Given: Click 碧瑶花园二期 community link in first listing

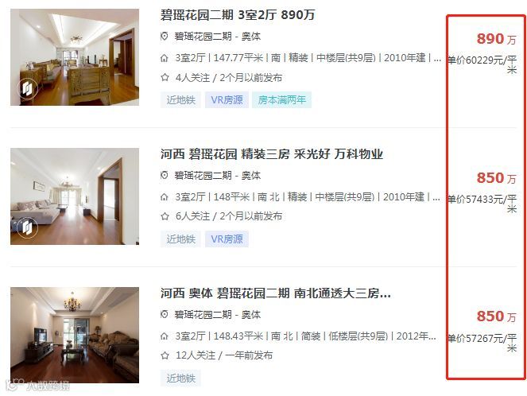Looking at the screenshot, I should pyautogui.click(x=203, y=37).
